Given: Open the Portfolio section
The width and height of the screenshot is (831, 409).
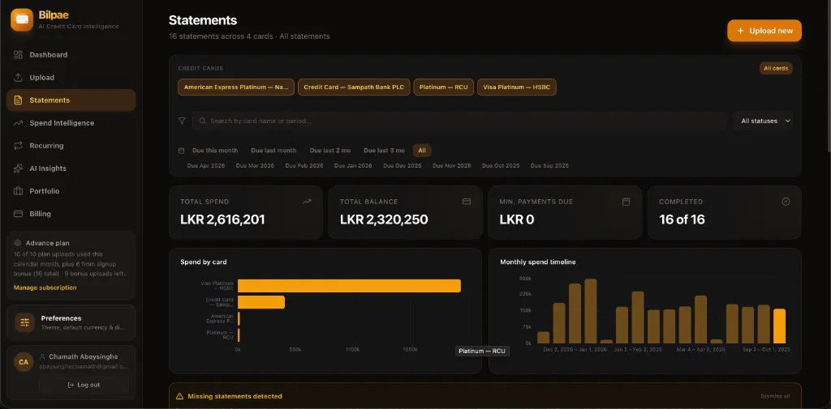Looking at the screenshot, I should (71, 191).
